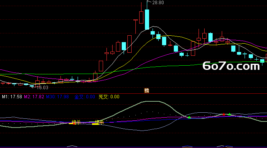
Task: Click the large red candlestick before the peak
Action: click(129, 44)
